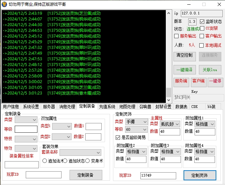Screen dimensions: 225x185
Task: Switch to the 地图处理 tab
Action: pos(127,107)
